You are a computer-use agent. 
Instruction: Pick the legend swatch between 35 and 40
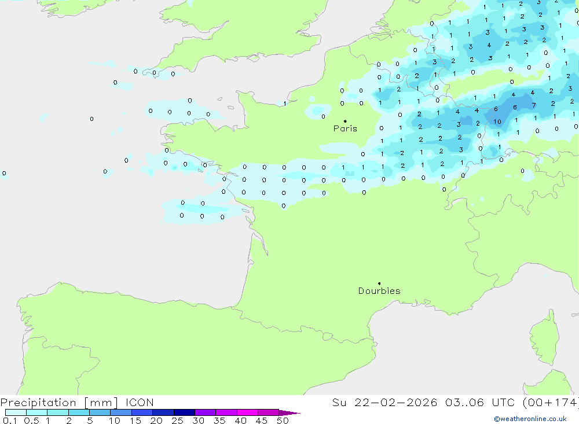(226, 412)
